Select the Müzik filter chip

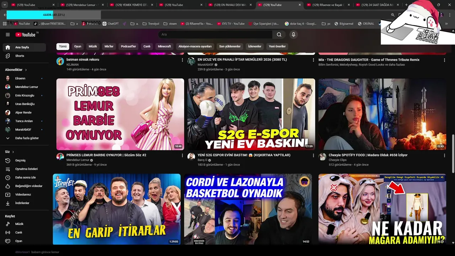93,47
